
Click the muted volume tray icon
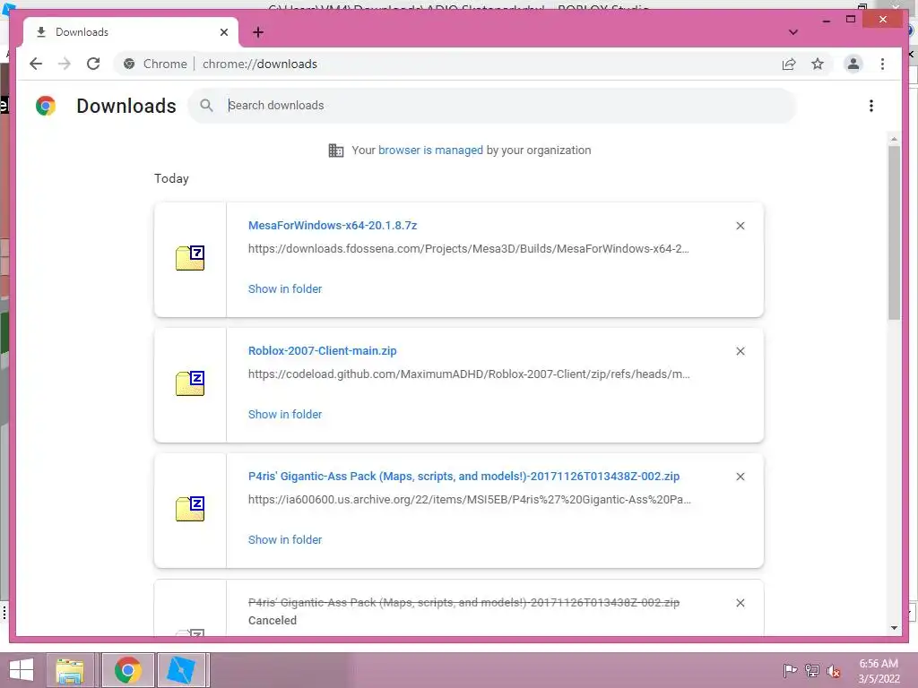[x=833, y=670]
